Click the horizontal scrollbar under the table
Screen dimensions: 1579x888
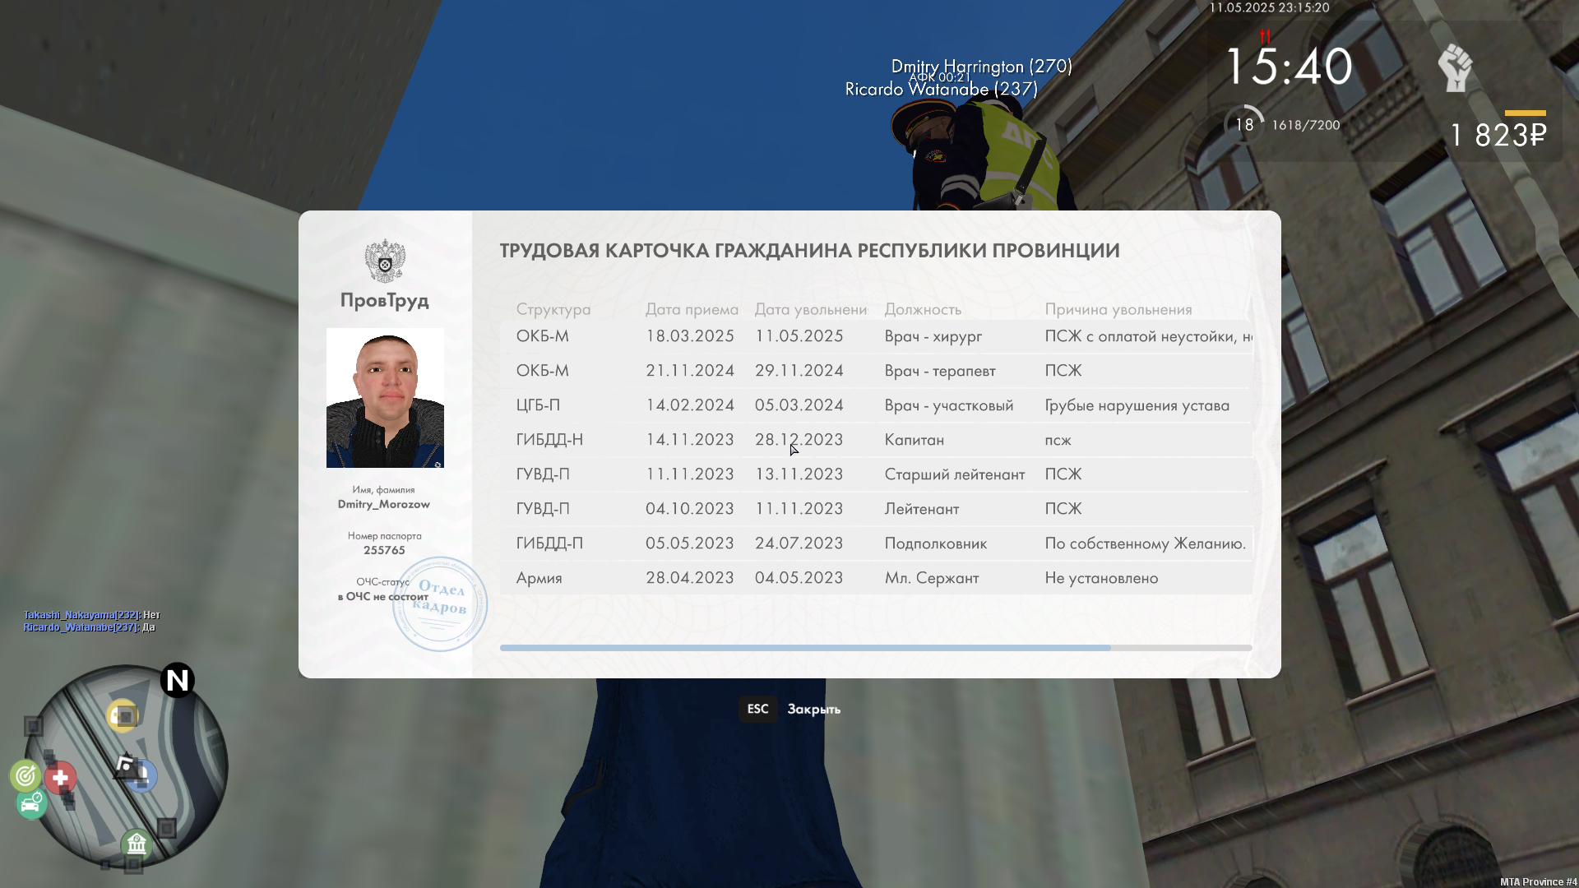pos(804,648)
